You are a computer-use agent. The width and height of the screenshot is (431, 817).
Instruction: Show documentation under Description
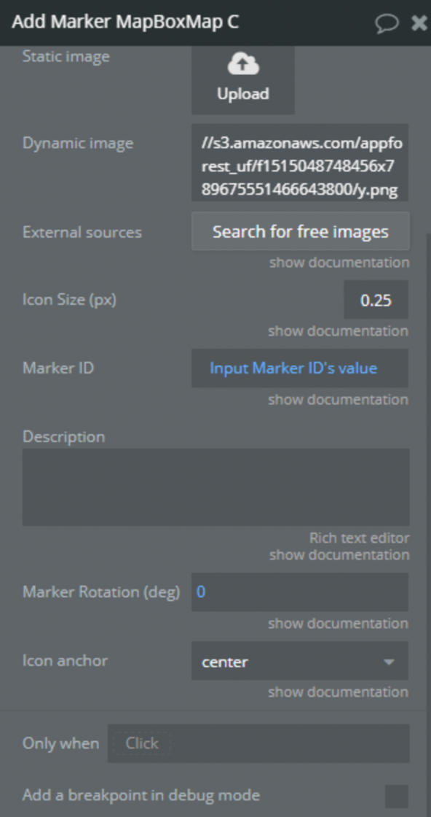pyautogui.click(x=339, y=555)
